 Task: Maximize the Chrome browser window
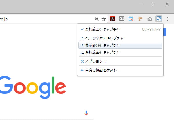point(154,4)
